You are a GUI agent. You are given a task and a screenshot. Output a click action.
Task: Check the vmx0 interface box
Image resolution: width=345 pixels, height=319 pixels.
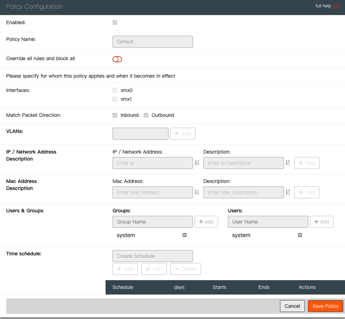[115, 90]
